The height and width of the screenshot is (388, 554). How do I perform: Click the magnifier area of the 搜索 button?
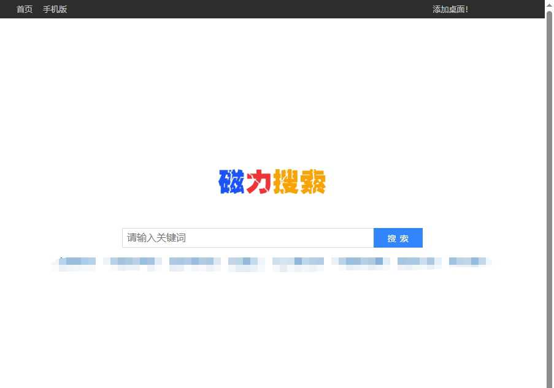click(398, 238)
